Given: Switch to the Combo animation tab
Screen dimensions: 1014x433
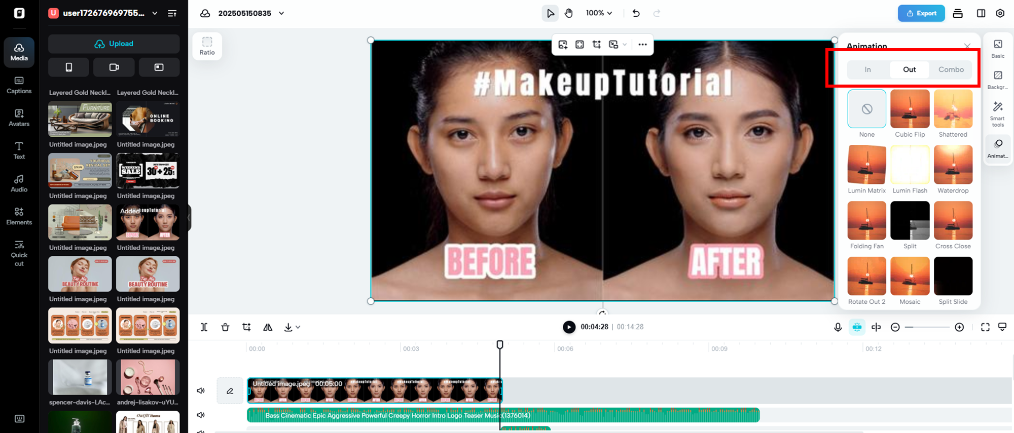Looking at the screenshot, I should click(951, 69).
